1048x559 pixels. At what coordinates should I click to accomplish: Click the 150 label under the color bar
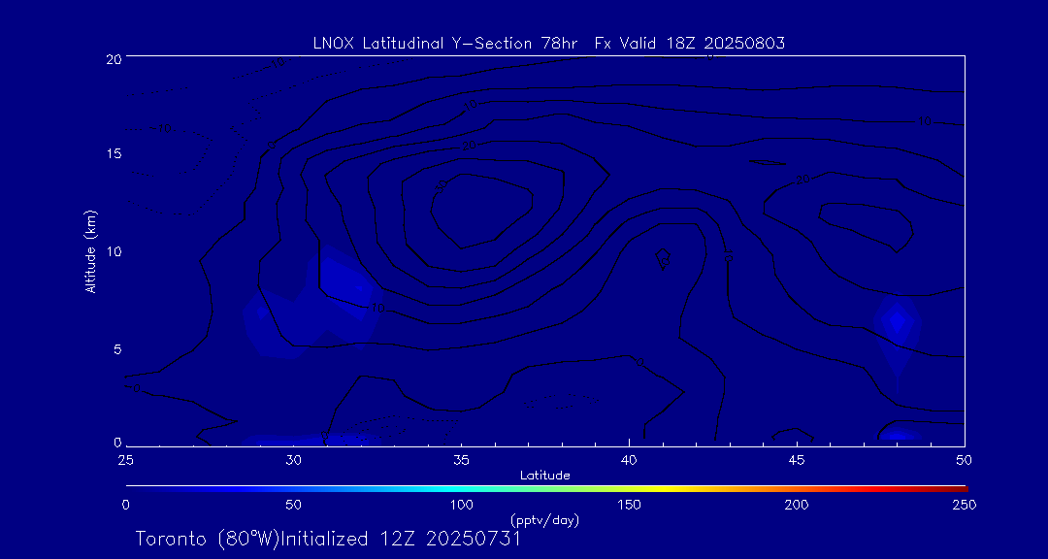coord(629,505)
